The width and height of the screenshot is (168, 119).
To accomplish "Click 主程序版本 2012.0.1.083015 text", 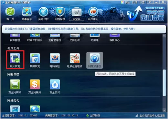I will coord(20,115).
